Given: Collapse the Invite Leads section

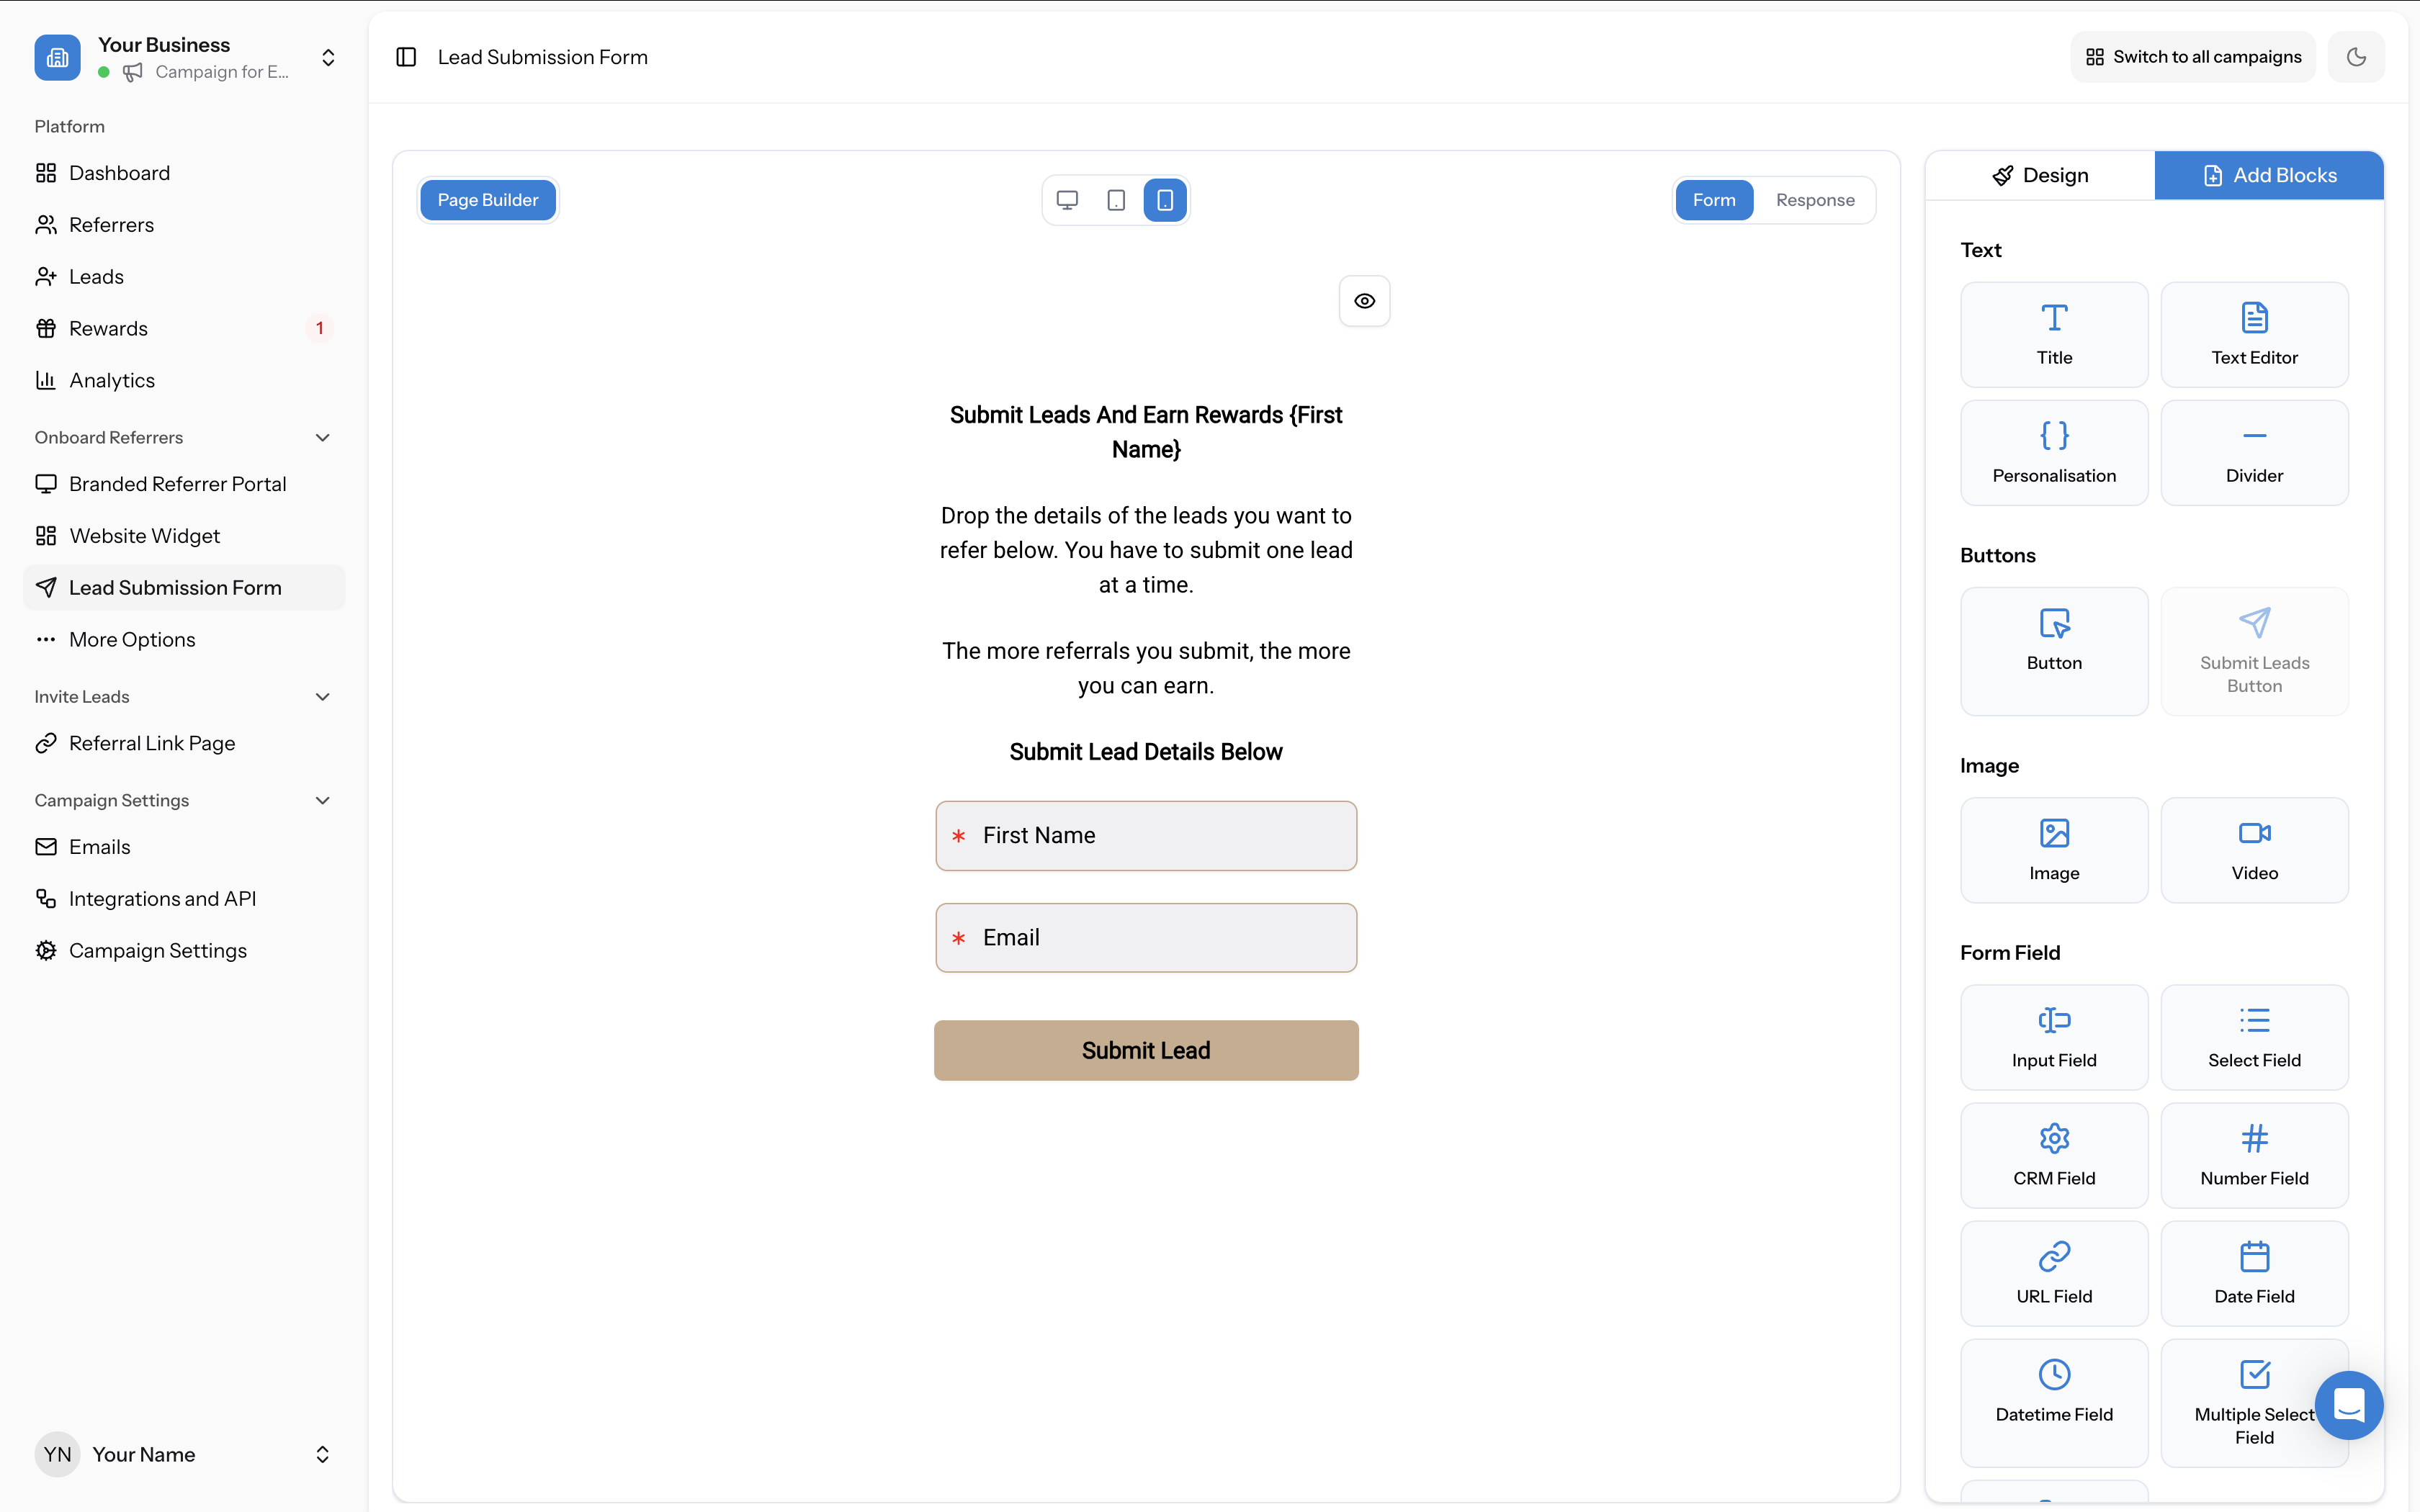Looking at the screenshot, I should click(322, 696).
